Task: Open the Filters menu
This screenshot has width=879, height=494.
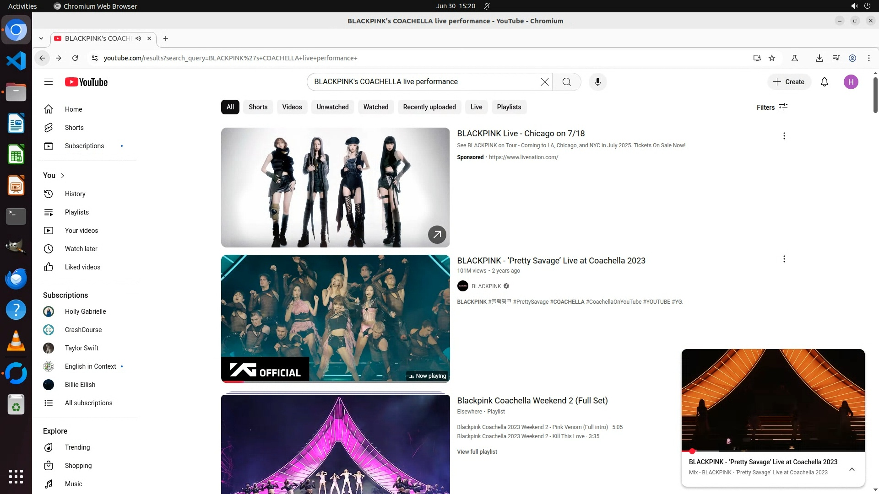Action: point(772,107)
